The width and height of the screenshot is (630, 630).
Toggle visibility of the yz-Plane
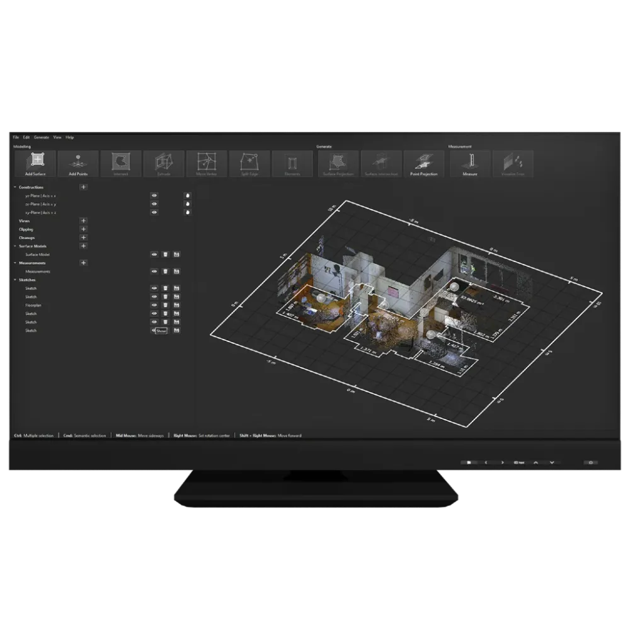tap(154, 195)
